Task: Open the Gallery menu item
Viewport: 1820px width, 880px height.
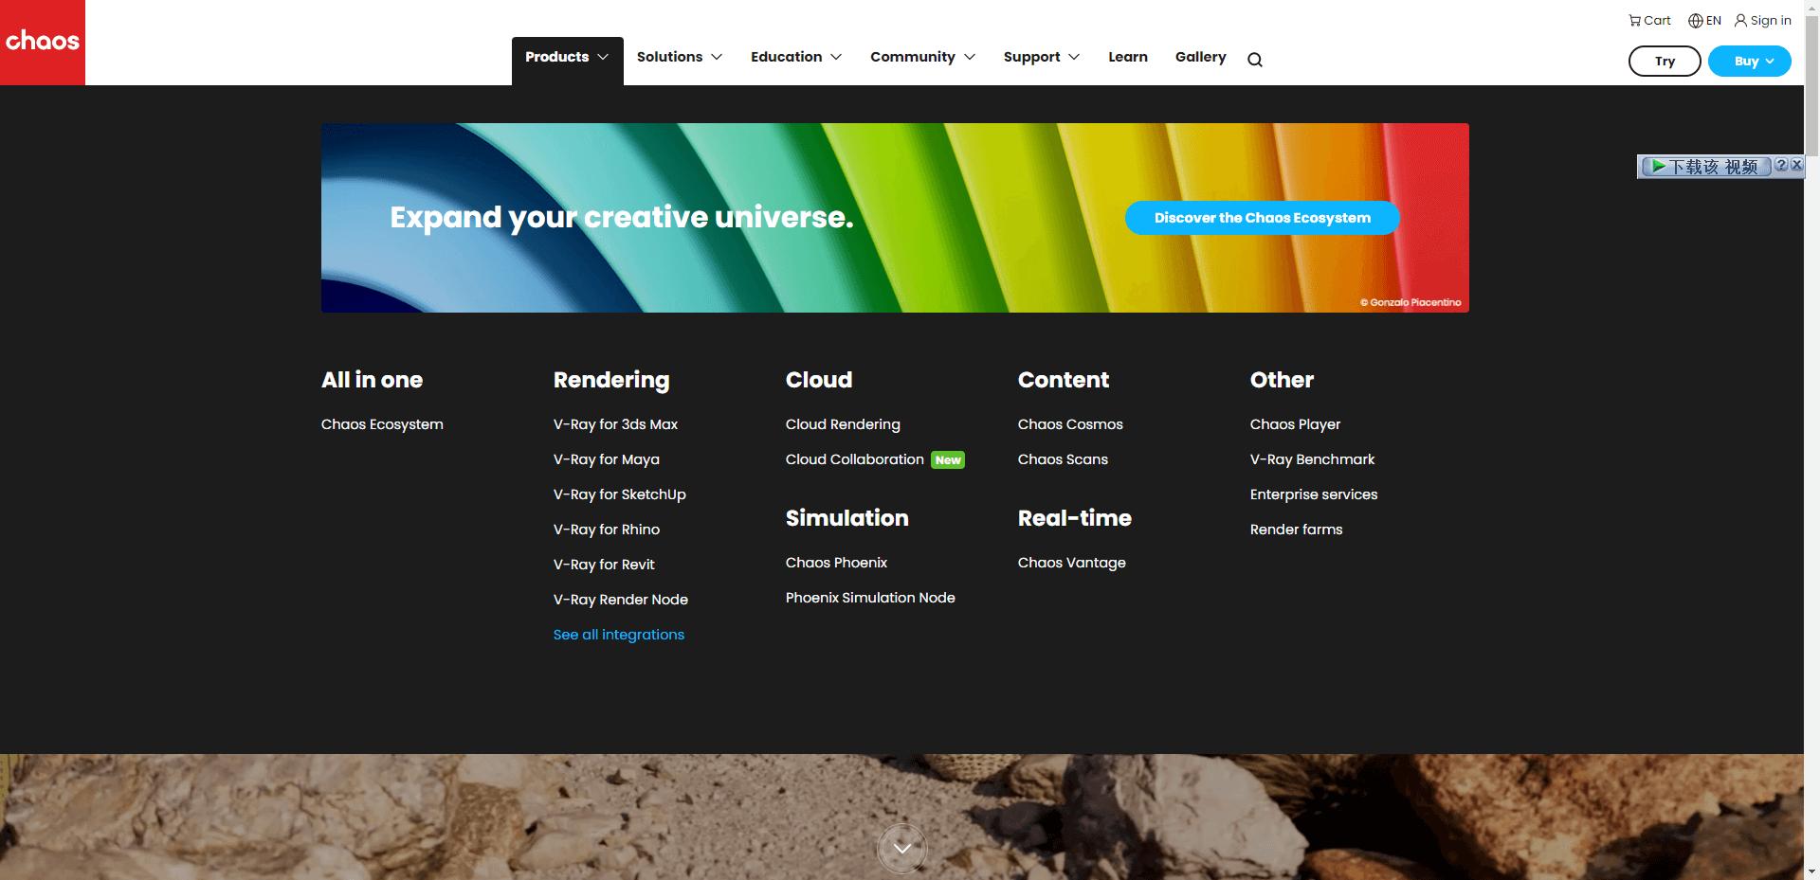Action: point(1201,57)
